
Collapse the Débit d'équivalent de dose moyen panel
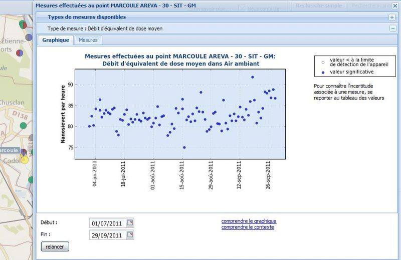coord(393,28)
